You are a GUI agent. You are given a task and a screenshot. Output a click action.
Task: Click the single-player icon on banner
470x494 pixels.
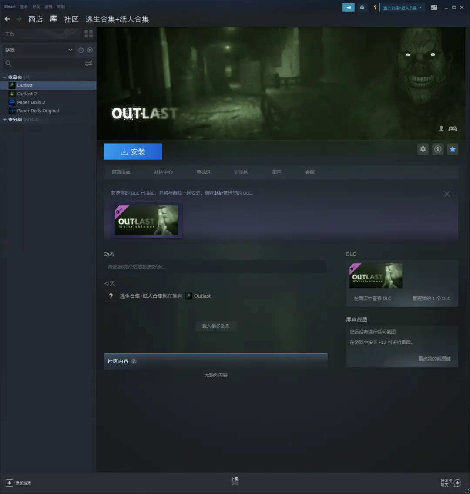(x=441, y=128)
